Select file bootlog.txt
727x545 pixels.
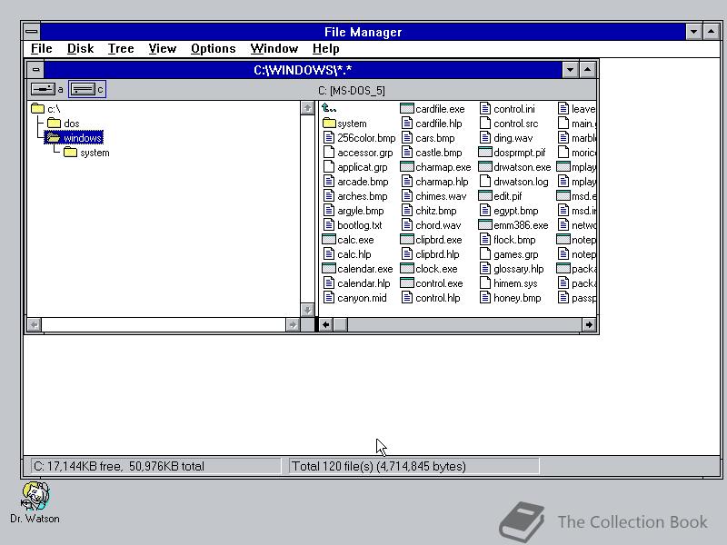(x=353, y=224)
